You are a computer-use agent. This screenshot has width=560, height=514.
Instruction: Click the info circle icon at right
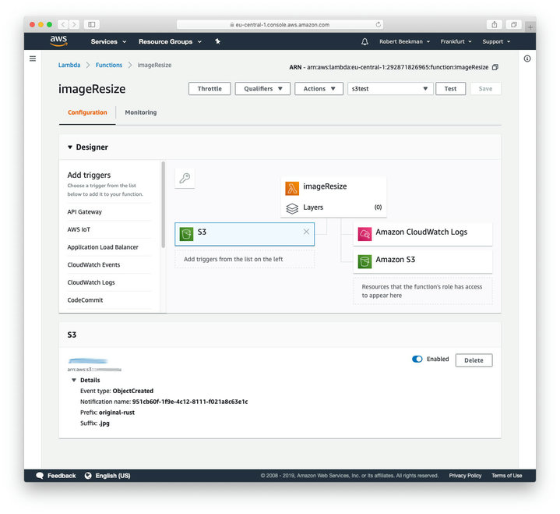(x=527, y=58)
